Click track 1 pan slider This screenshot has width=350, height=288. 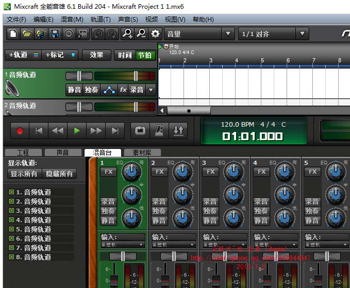click(79, 76)
